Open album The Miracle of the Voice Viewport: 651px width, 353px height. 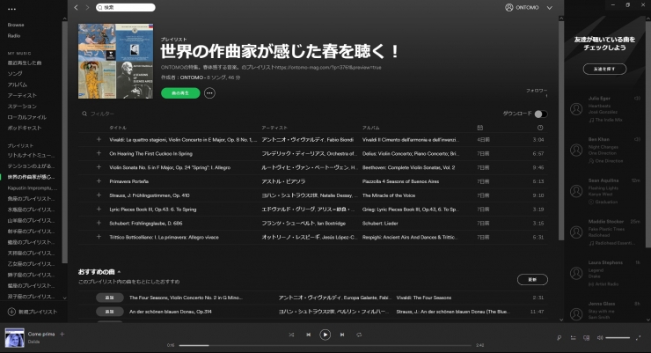[389, 195]
